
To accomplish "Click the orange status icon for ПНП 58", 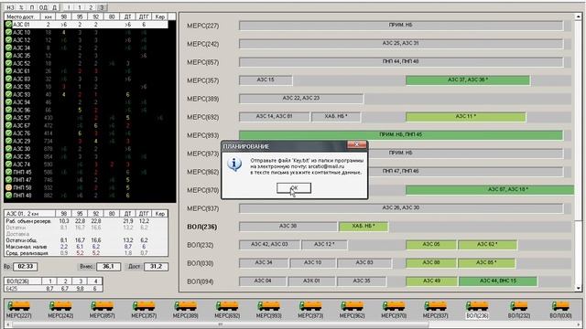I will click(x=8, y=187).
